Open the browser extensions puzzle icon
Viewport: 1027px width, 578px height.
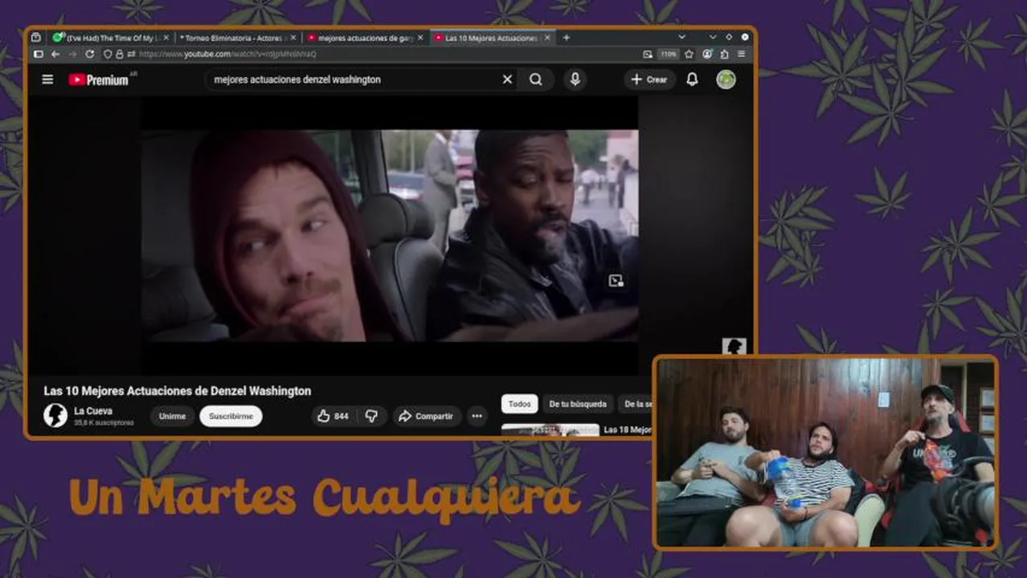[x=724, y=54]
